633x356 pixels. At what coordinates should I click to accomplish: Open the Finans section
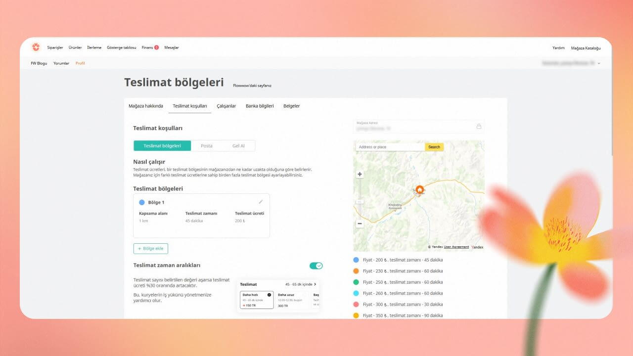click(147, 47)
